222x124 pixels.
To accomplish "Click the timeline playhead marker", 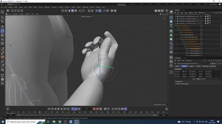I will coord(40,112).
